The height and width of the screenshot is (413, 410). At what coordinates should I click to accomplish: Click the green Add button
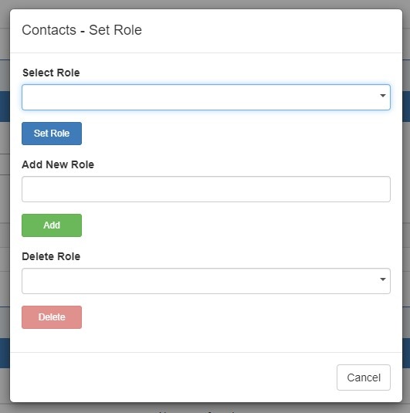(x=52, y=225)
